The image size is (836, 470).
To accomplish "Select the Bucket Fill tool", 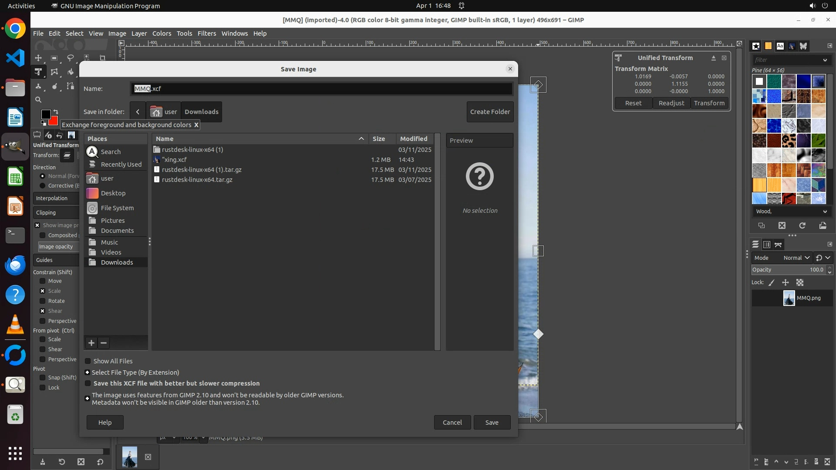I will 71,72.
